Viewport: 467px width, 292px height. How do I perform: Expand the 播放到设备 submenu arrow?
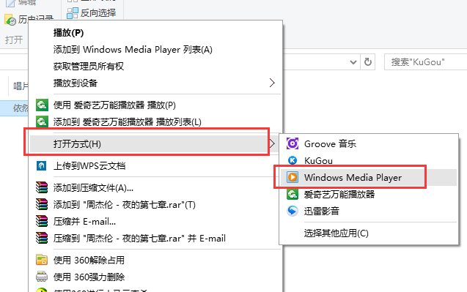271,83
